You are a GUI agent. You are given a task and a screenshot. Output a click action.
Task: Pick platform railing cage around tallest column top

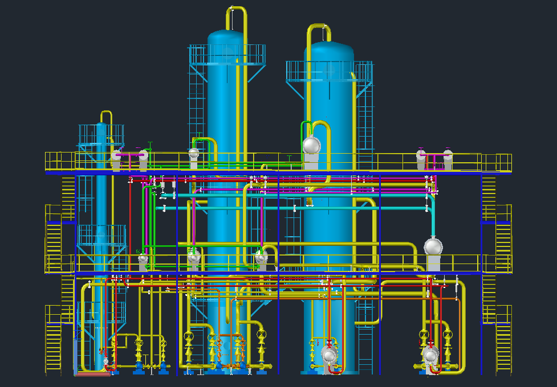(x=227, y=55)
